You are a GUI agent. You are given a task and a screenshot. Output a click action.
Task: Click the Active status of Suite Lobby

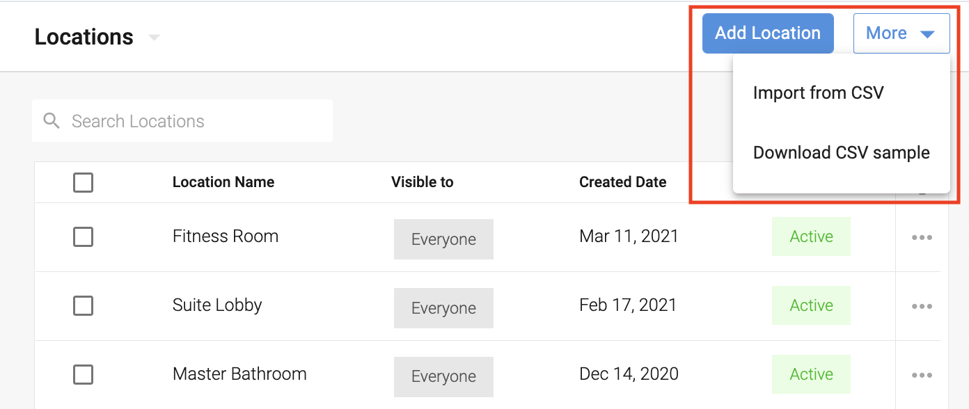click(811, 305)
